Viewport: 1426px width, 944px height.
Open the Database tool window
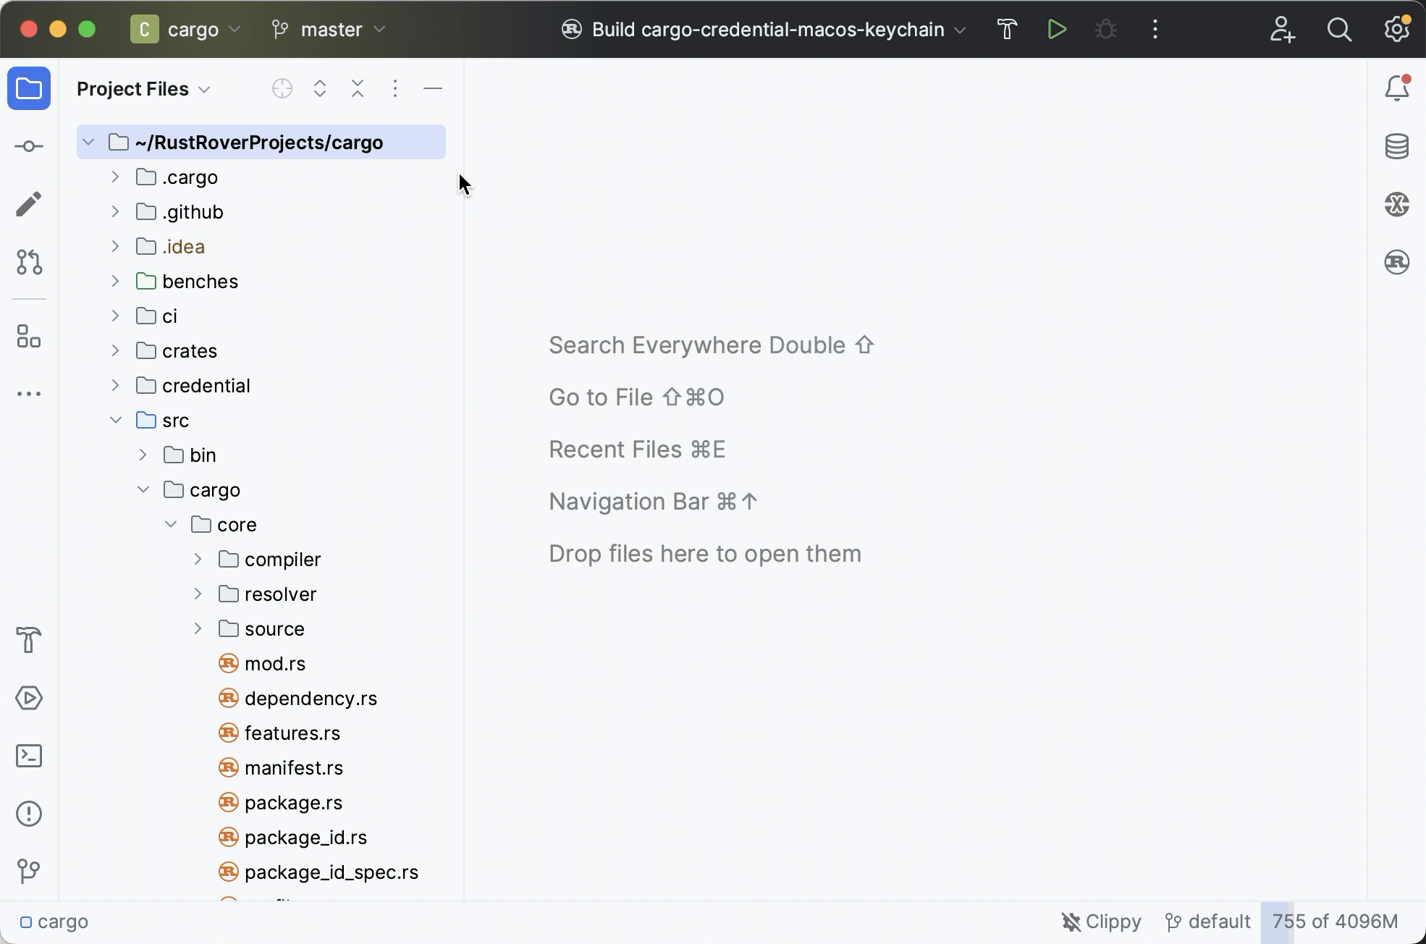[1396, 146]
